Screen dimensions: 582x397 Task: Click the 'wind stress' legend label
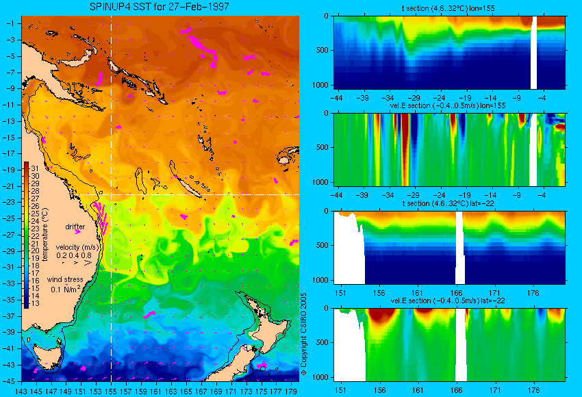click(x=65, y=279)
